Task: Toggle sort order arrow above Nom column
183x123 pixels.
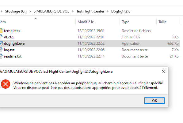Action: [36, 19]
